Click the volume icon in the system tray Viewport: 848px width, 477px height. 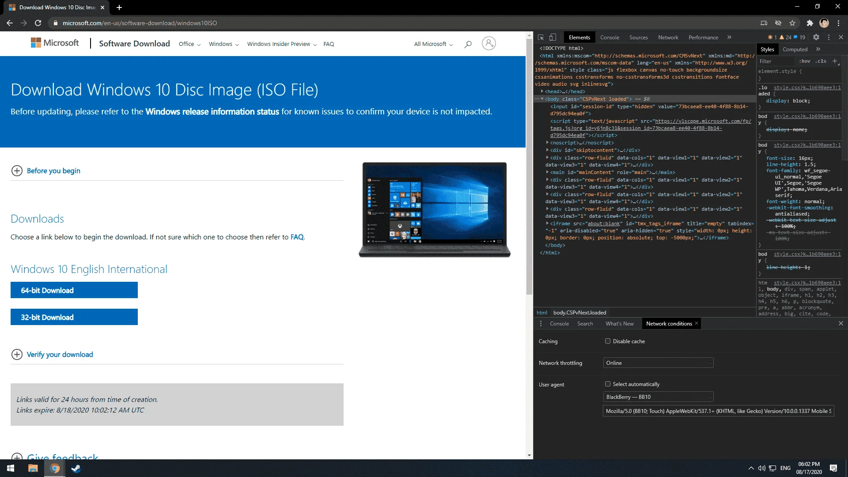(x=761, y=468)
